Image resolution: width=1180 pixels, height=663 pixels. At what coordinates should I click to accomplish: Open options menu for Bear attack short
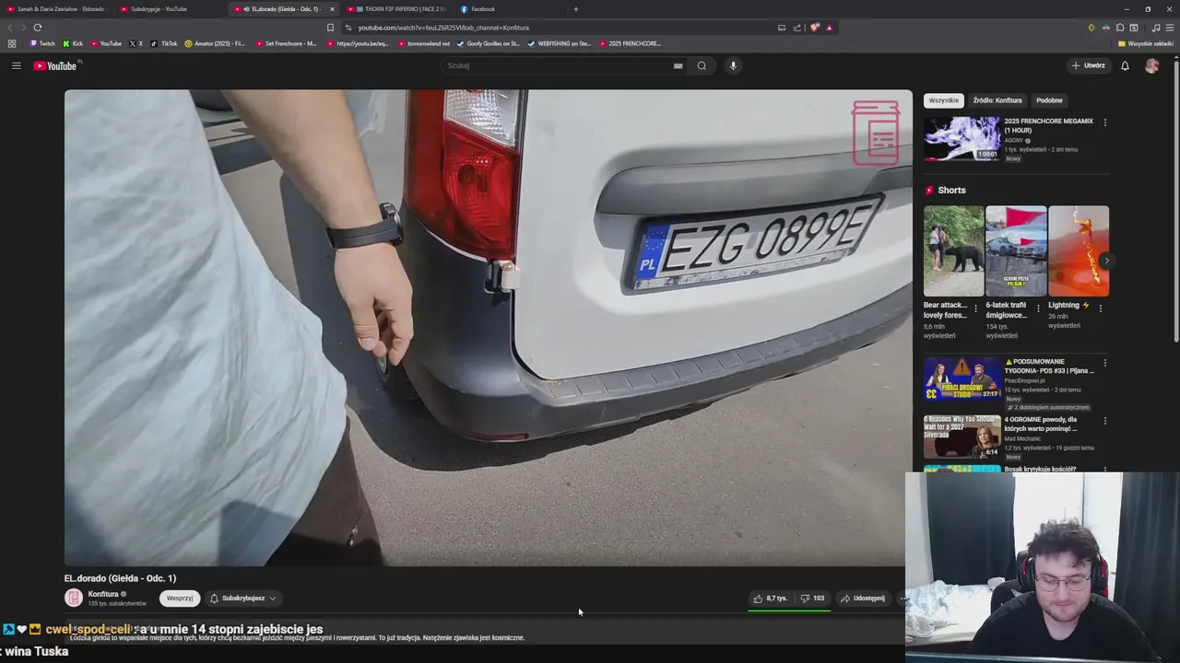pos(976,308)
